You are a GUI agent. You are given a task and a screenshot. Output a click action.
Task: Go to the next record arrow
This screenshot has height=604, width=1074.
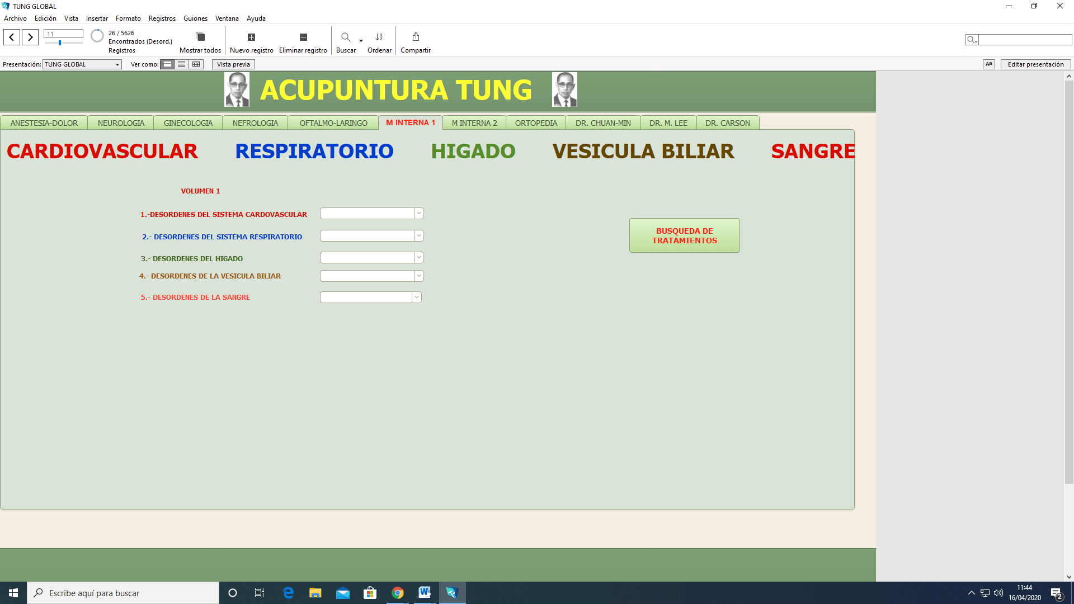click(30, 37)
